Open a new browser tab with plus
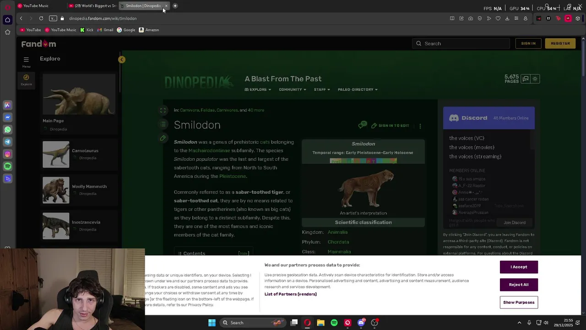This screenshot has height=330, width=586. pyautogui.click(x=175, y=6)
